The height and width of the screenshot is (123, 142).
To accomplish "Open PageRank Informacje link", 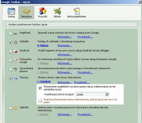I will click(65, 37).
